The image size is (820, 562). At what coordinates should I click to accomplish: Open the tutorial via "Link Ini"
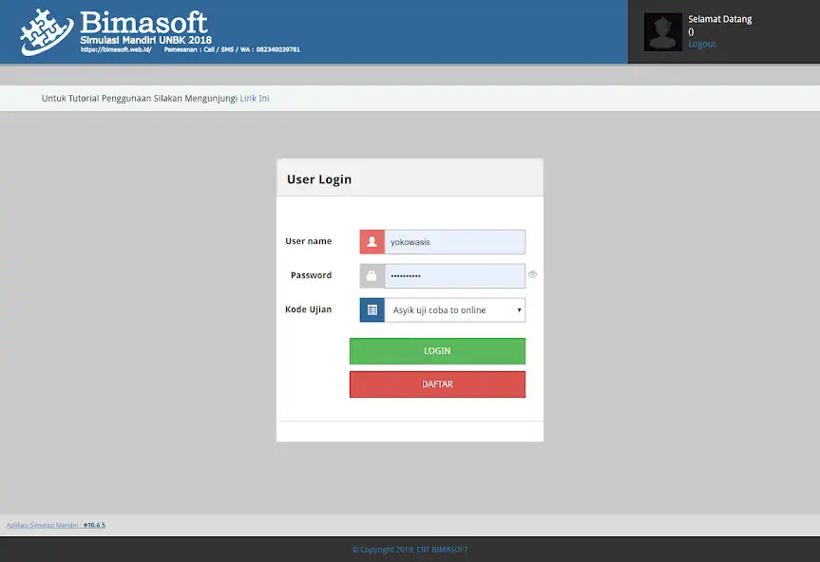click(x=254, y=98)
